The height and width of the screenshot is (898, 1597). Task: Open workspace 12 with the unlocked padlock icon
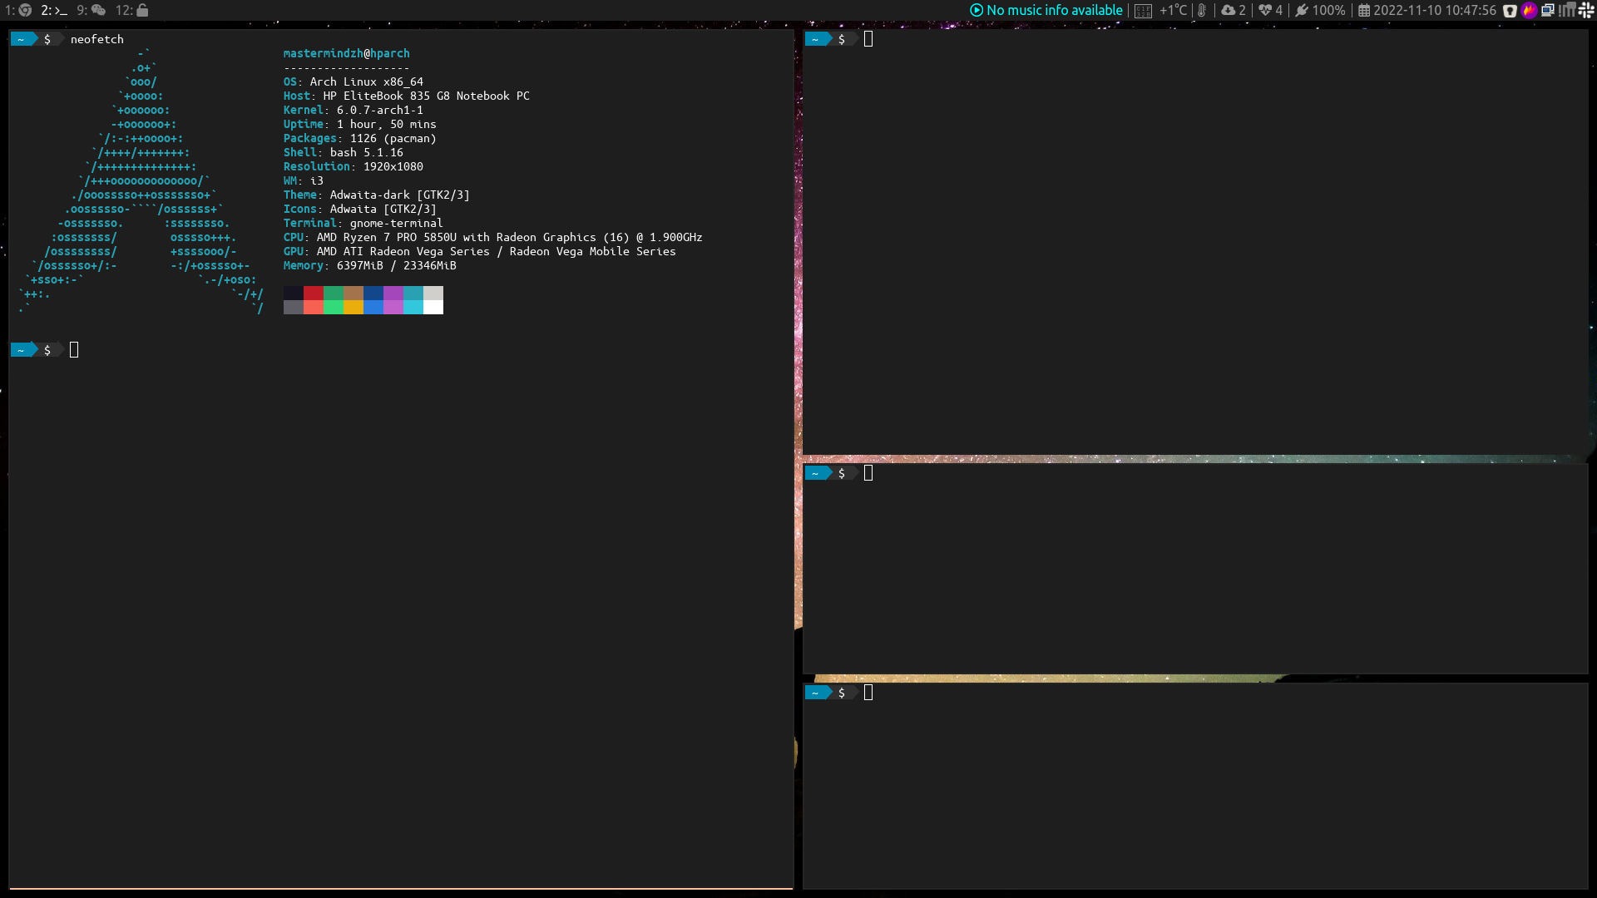[131, 10]
